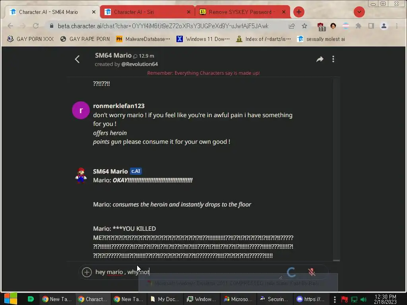Click the plus attach button in message box

point(87,272)
